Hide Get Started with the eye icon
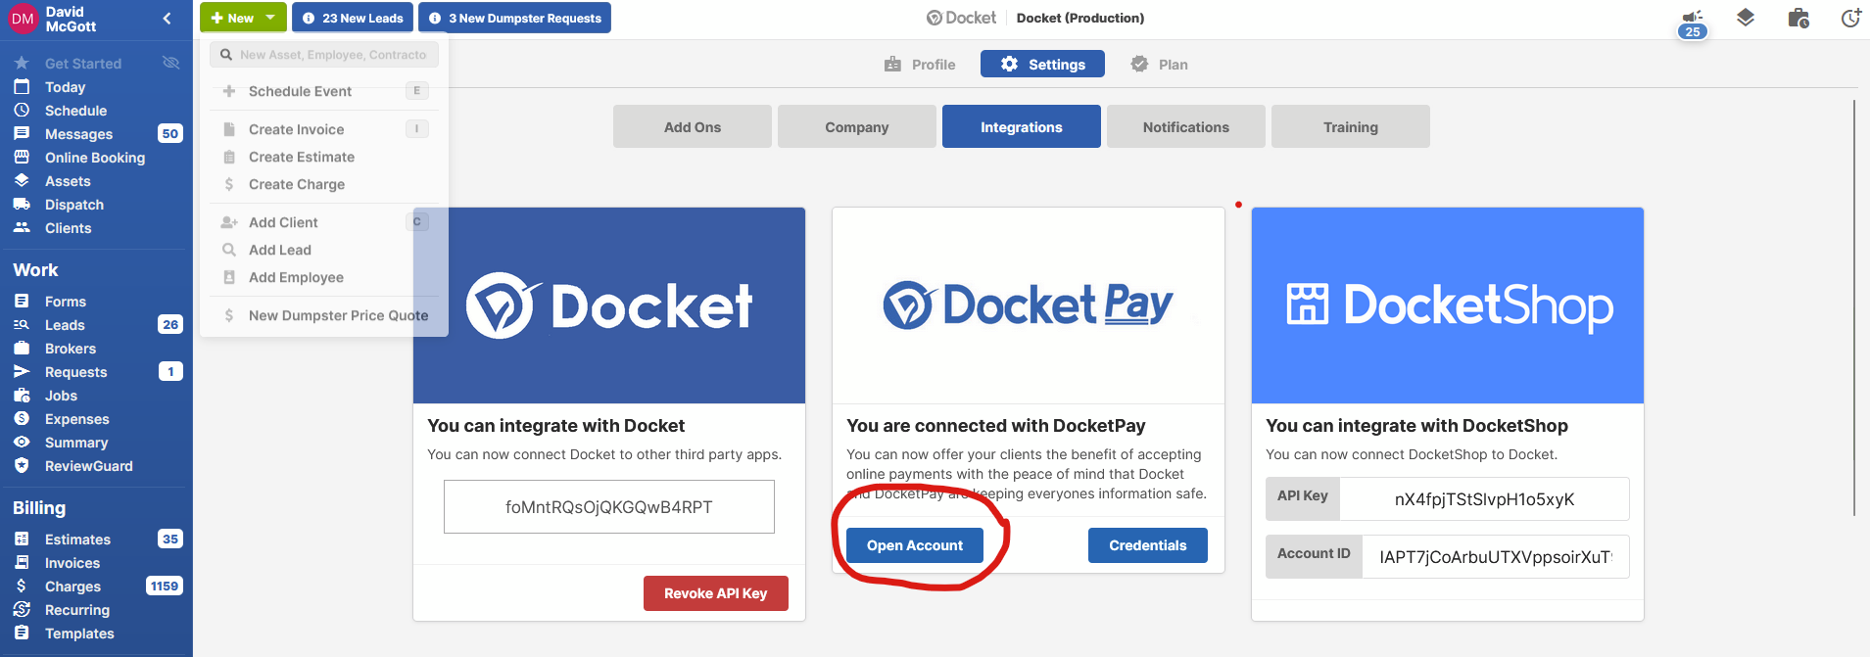The height and width of the screenshot is (657, 1870). [170, 63]
